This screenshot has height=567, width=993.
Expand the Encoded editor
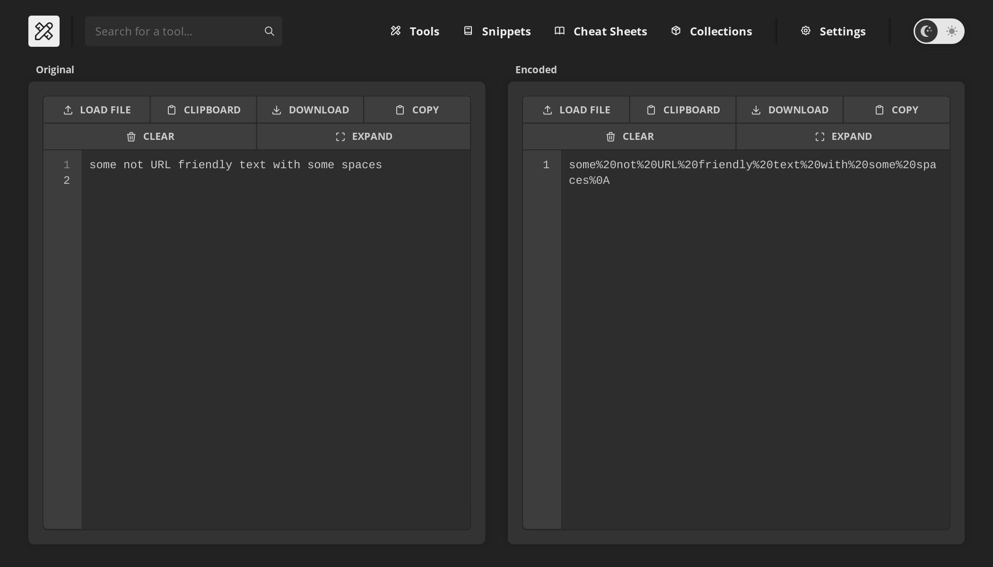843,137
